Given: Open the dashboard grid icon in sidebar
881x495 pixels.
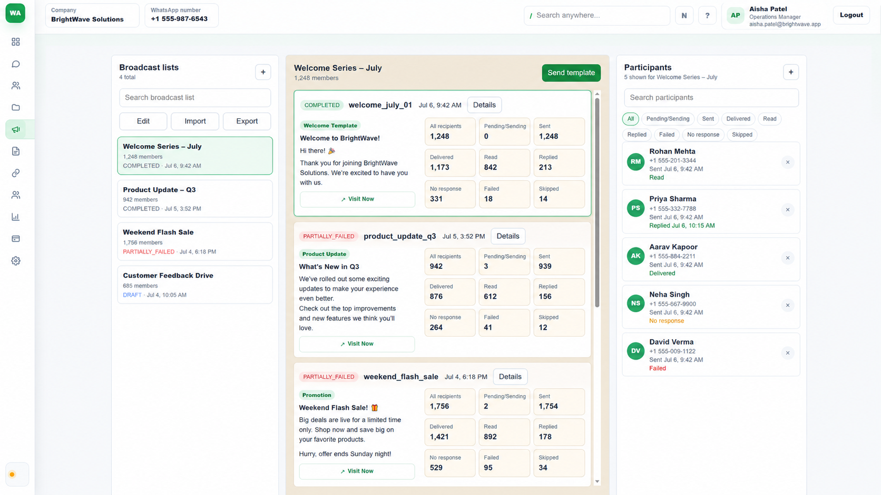Looking at the screenshot, I should (16, 42).
